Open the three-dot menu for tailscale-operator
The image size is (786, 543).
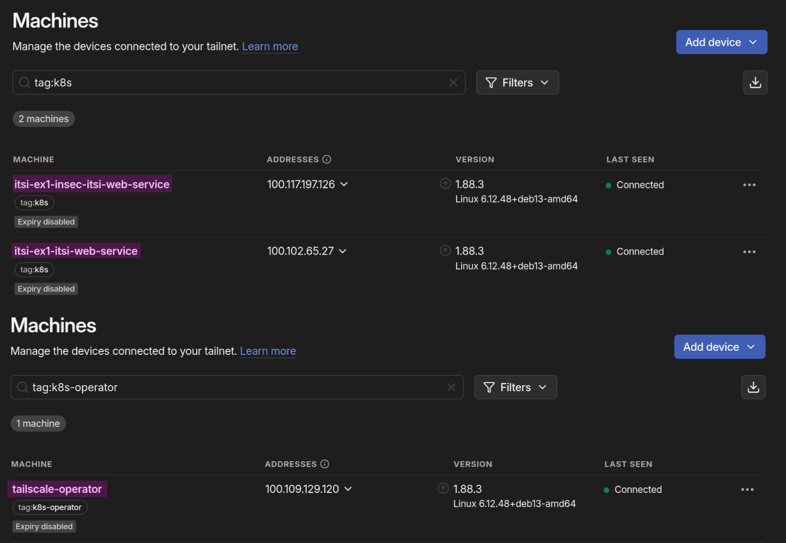(x=747, y=490)
